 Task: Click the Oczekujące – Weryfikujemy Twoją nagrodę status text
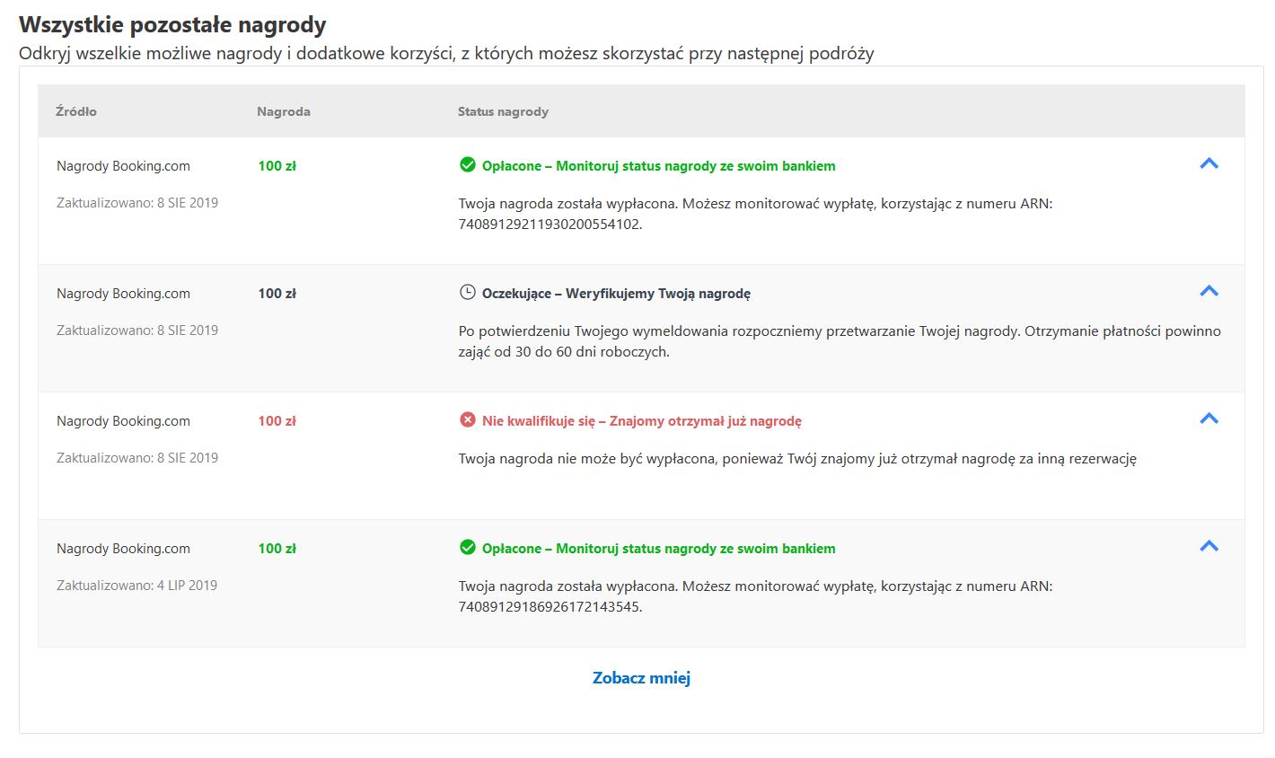point(616,294)
